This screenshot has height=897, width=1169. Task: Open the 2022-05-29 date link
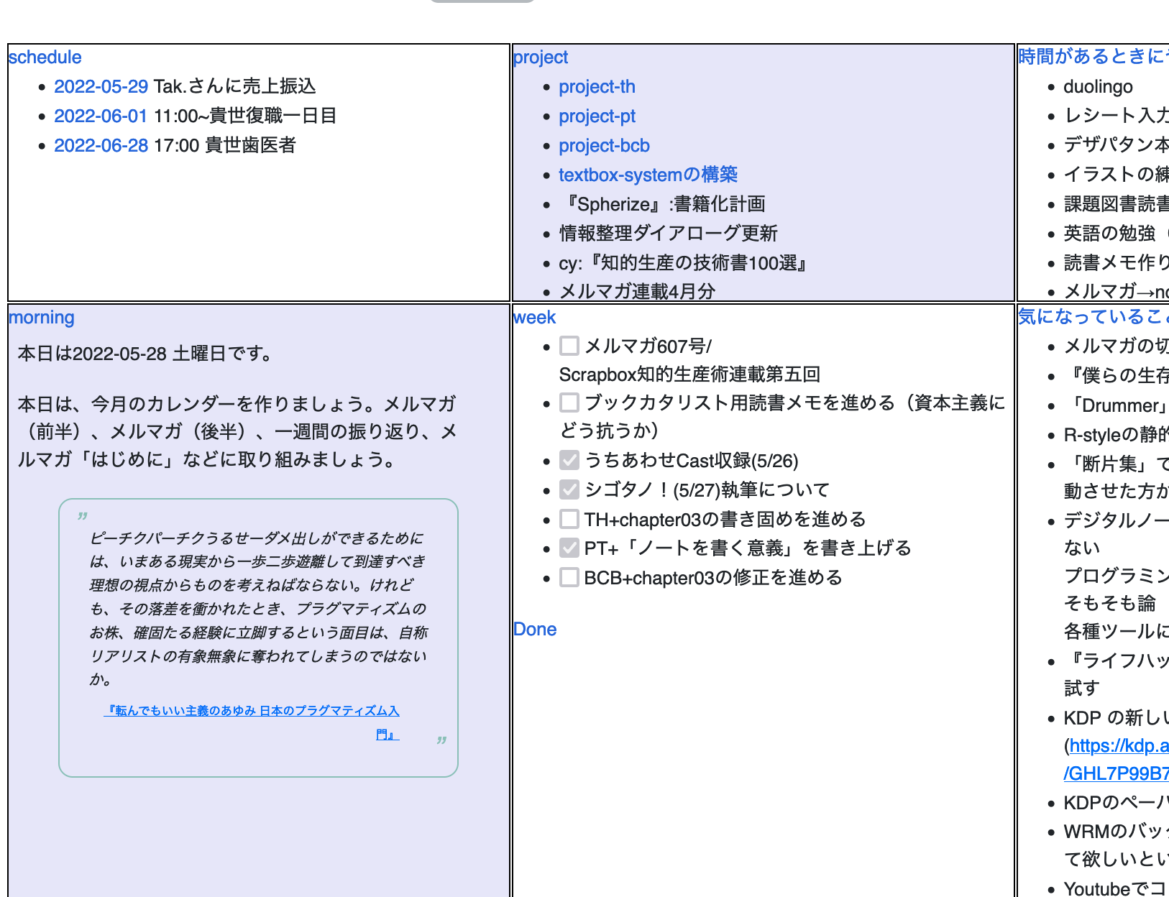pyautogui.click(x=101, y=87)
